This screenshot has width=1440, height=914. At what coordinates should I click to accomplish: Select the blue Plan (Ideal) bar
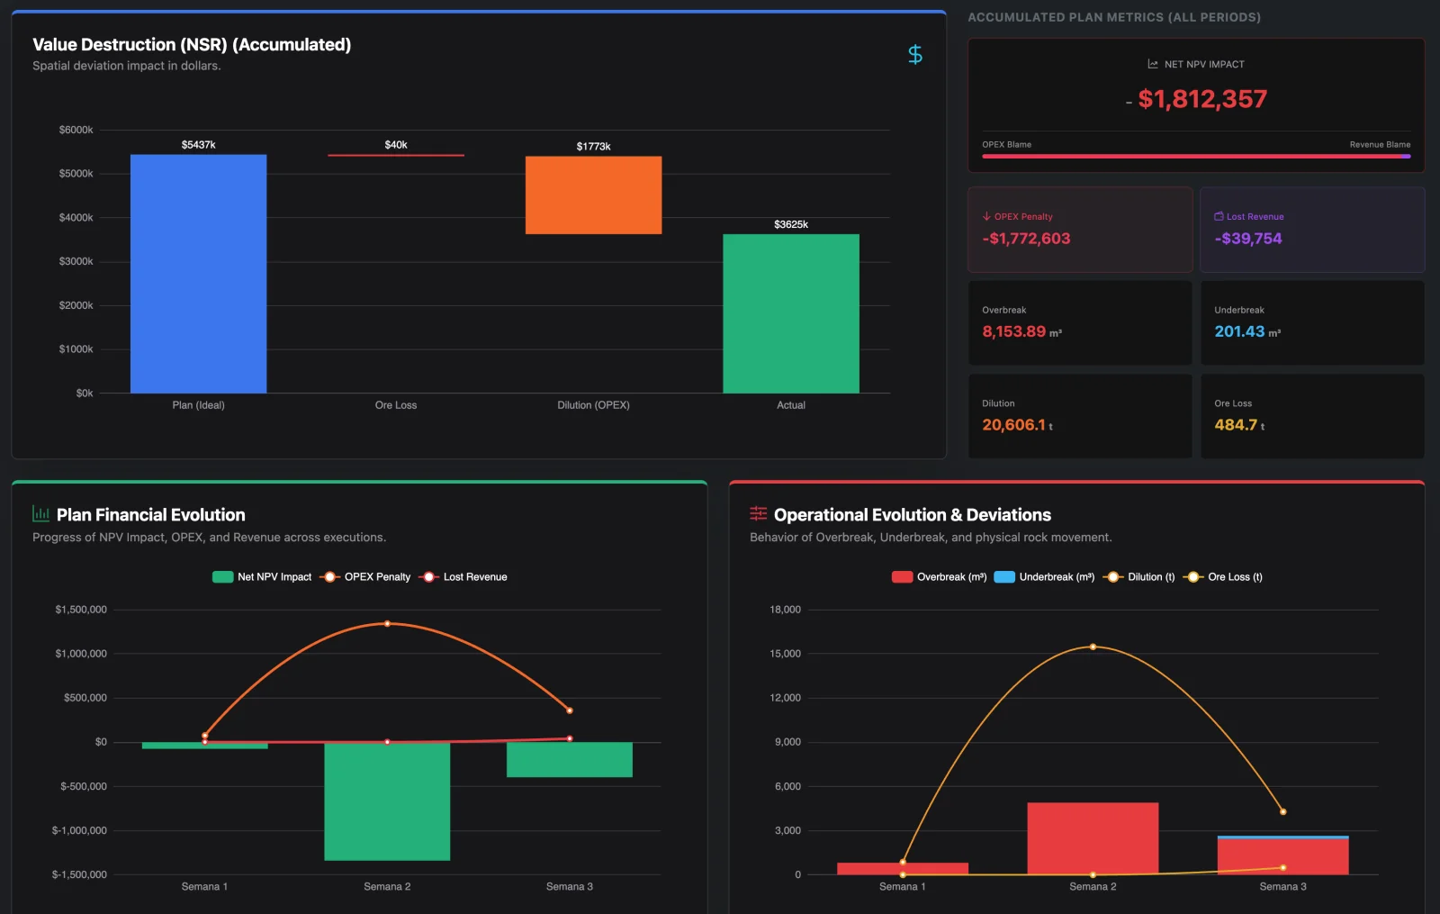tap(198, 274)
